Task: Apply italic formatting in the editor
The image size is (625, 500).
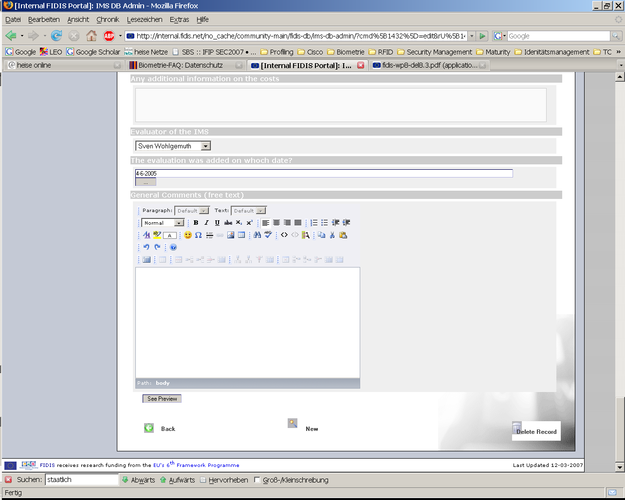Action: tap(206, 223)
